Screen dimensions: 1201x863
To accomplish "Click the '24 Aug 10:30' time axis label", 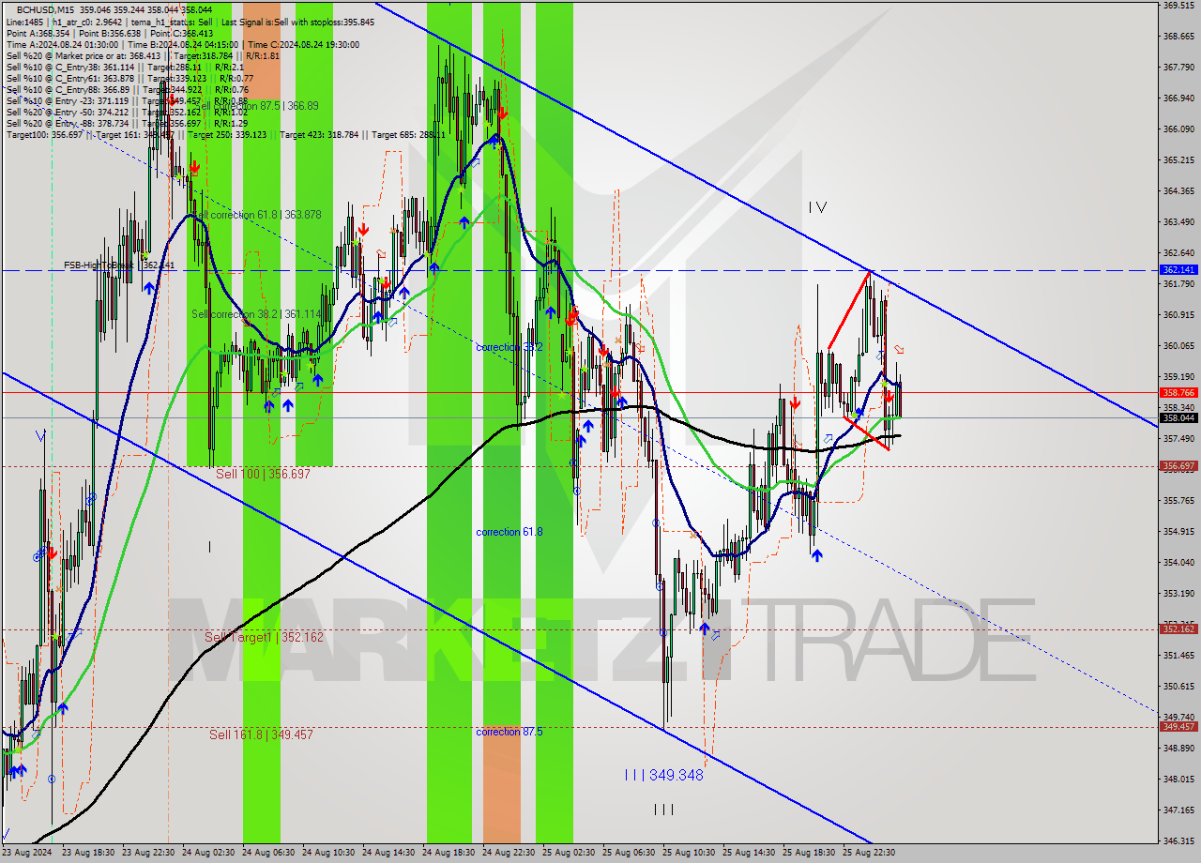I will click(328, 853).
